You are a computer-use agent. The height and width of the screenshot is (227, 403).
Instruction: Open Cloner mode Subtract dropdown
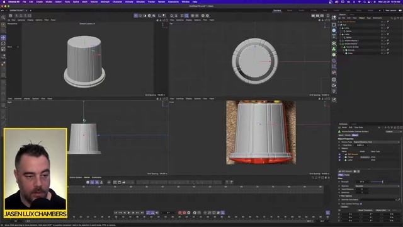(x=365, y=157)
